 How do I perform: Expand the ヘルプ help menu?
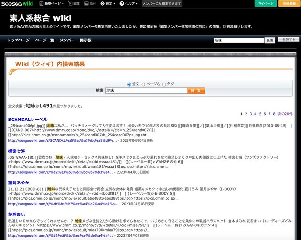pyautogui.click(x=129, y=3)
